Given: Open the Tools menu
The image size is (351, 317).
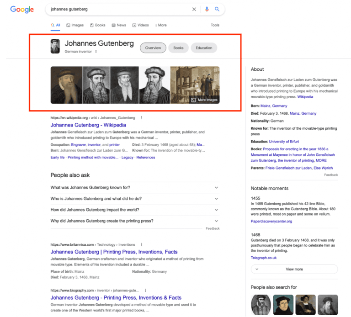Looking at the screenshot, I should pyautogui.click(x=215, y=25).
